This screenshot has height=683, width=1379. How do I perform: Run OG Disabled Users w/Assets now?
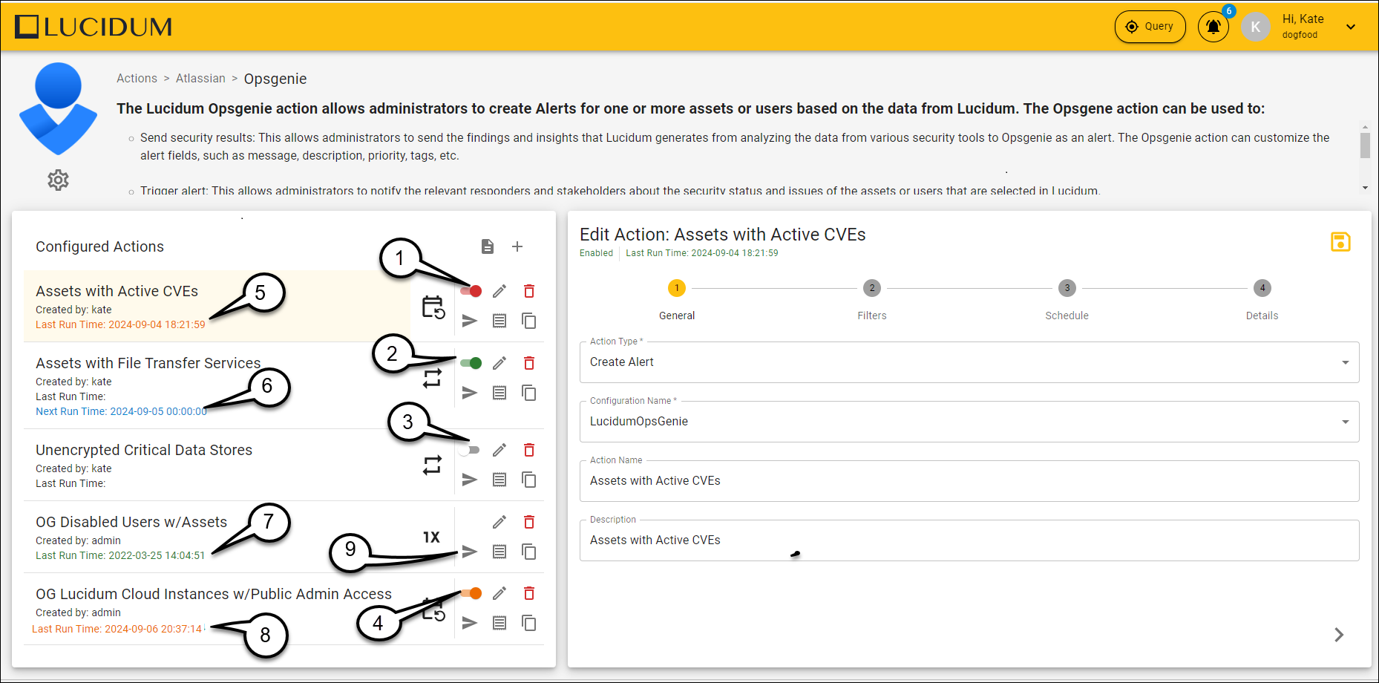click(470, 552)
